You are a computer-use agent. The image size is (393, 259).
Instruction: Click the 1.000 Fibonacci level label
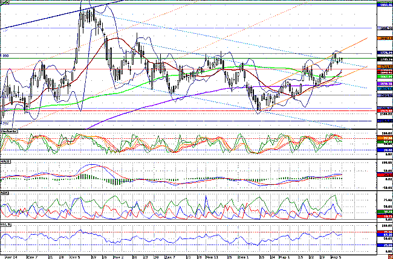coord(4,56)
